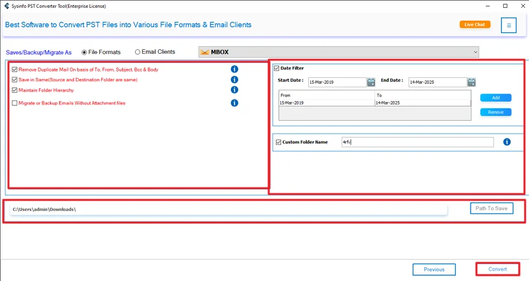Click the From column header

point(326,95)
